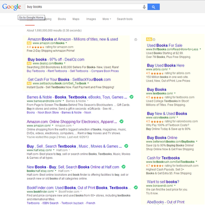
Task: Click green checkmark beside Amazon.com Online Shopping result
Action: (x=121, y=121)
